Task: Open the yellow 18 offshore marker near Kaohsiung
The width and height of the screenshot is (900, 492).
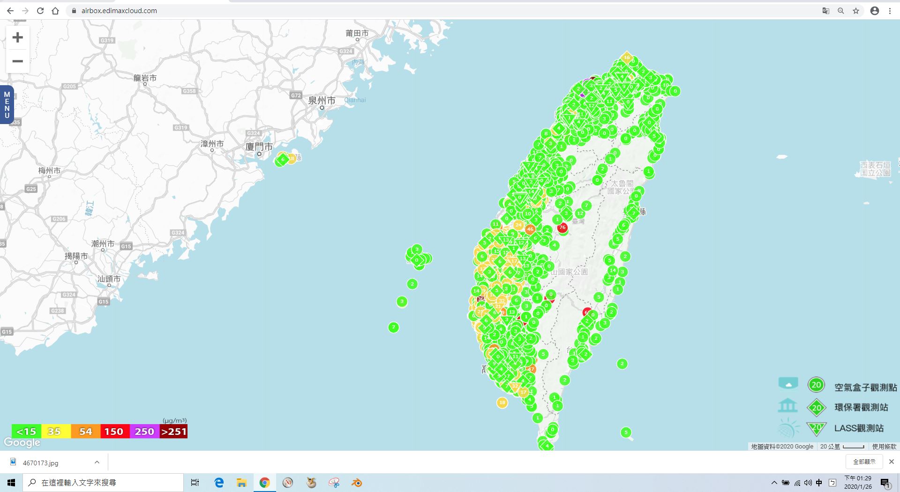Action: [502, 403]
